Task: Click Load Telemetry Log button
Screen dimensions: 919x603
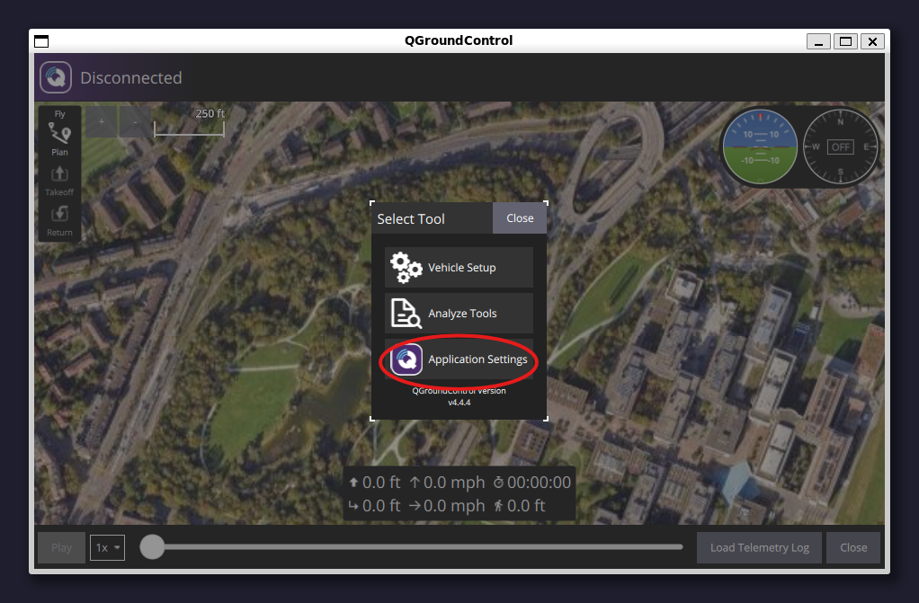Action: 759,547
